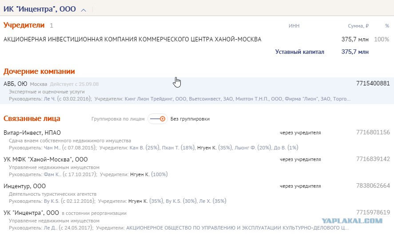Viewport: 394px width, 234px height.
Task: Click founder's share value 100%
Action: click(382, 40)
